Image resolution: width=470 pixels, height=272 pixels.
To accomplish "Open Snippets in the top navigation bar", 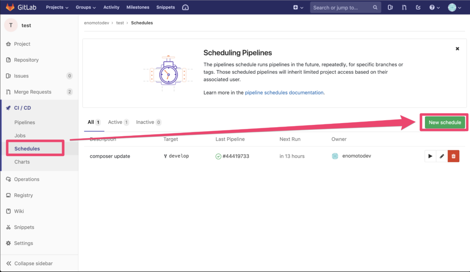I will pos(165,7).
